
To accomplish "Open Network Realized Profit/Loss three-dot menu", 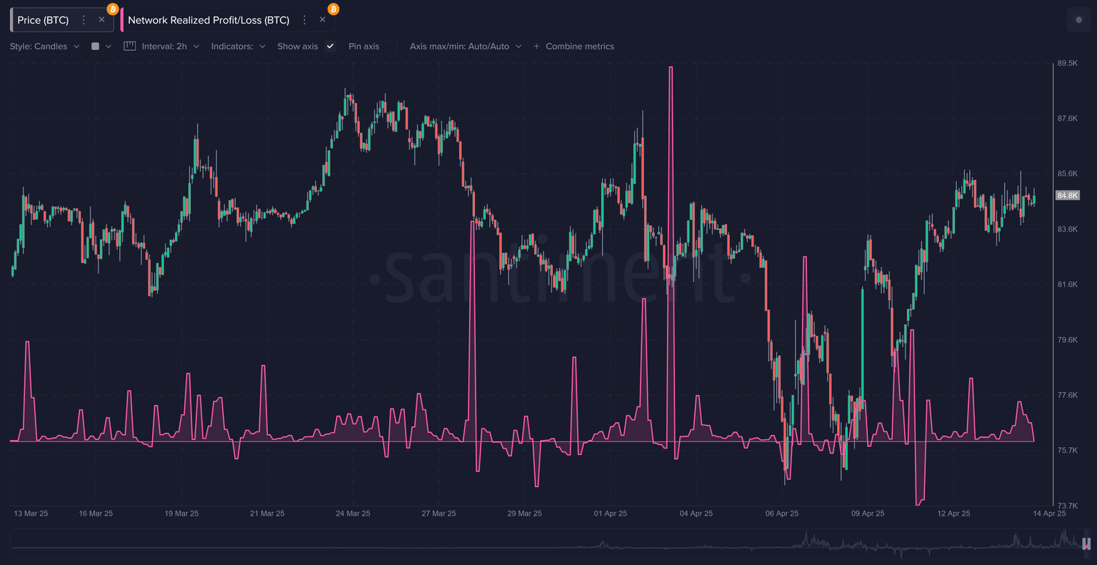I will click(305, 20).
